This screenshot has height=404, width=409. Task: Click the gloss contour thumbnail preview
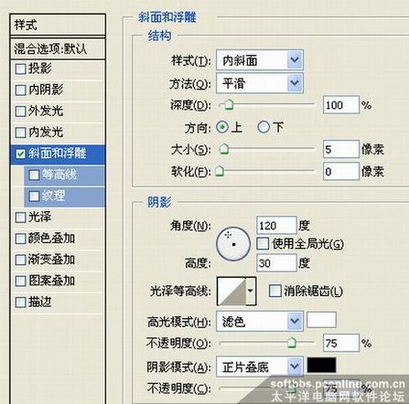point(231,291)
